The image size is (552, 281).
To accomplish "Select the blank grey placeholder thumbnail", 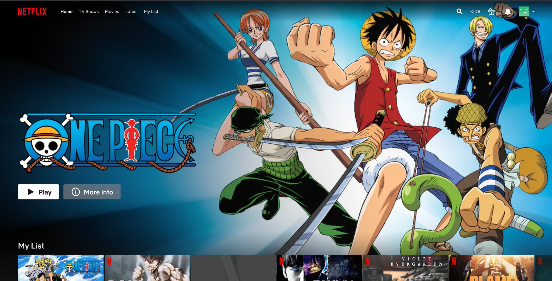I will (233, 268).
